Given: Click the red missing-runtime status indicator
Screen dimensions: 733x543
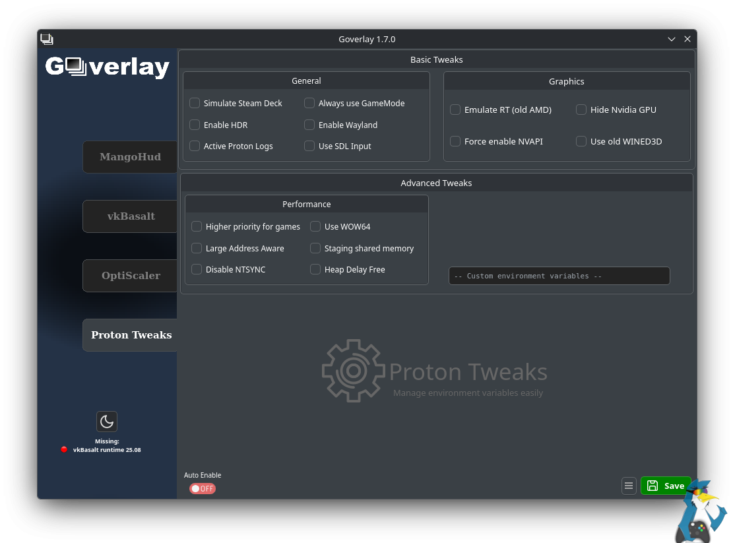Looking at the screenshot, I should 64,449.
